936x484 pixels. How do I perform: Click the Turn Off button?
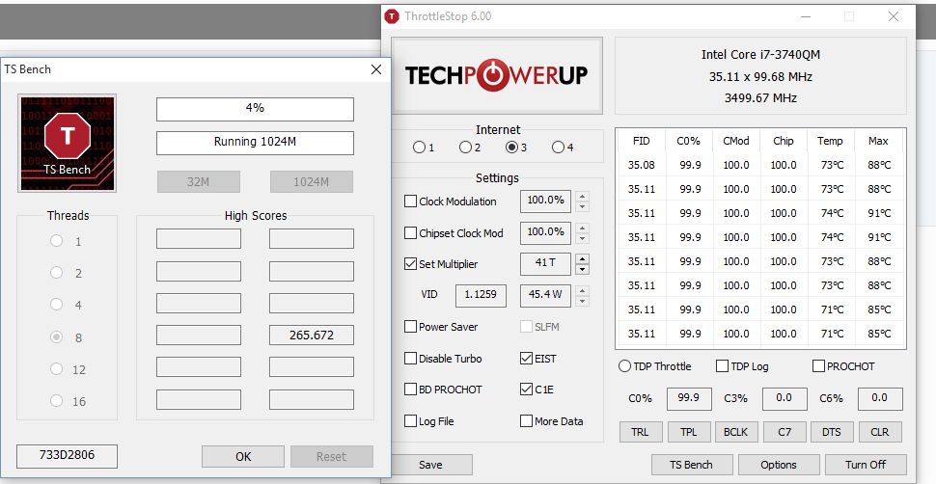[x=866, y=465]
